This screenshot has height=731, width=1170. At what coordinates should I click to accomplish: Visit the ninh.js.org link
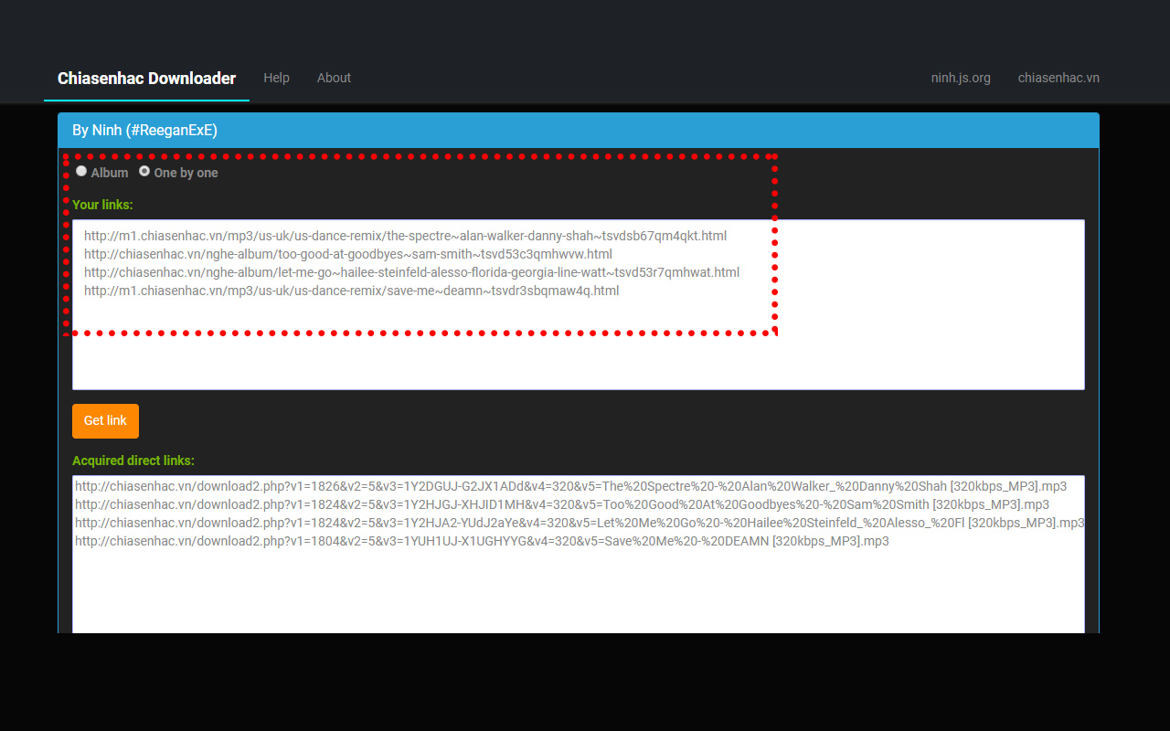coord(961,78)
